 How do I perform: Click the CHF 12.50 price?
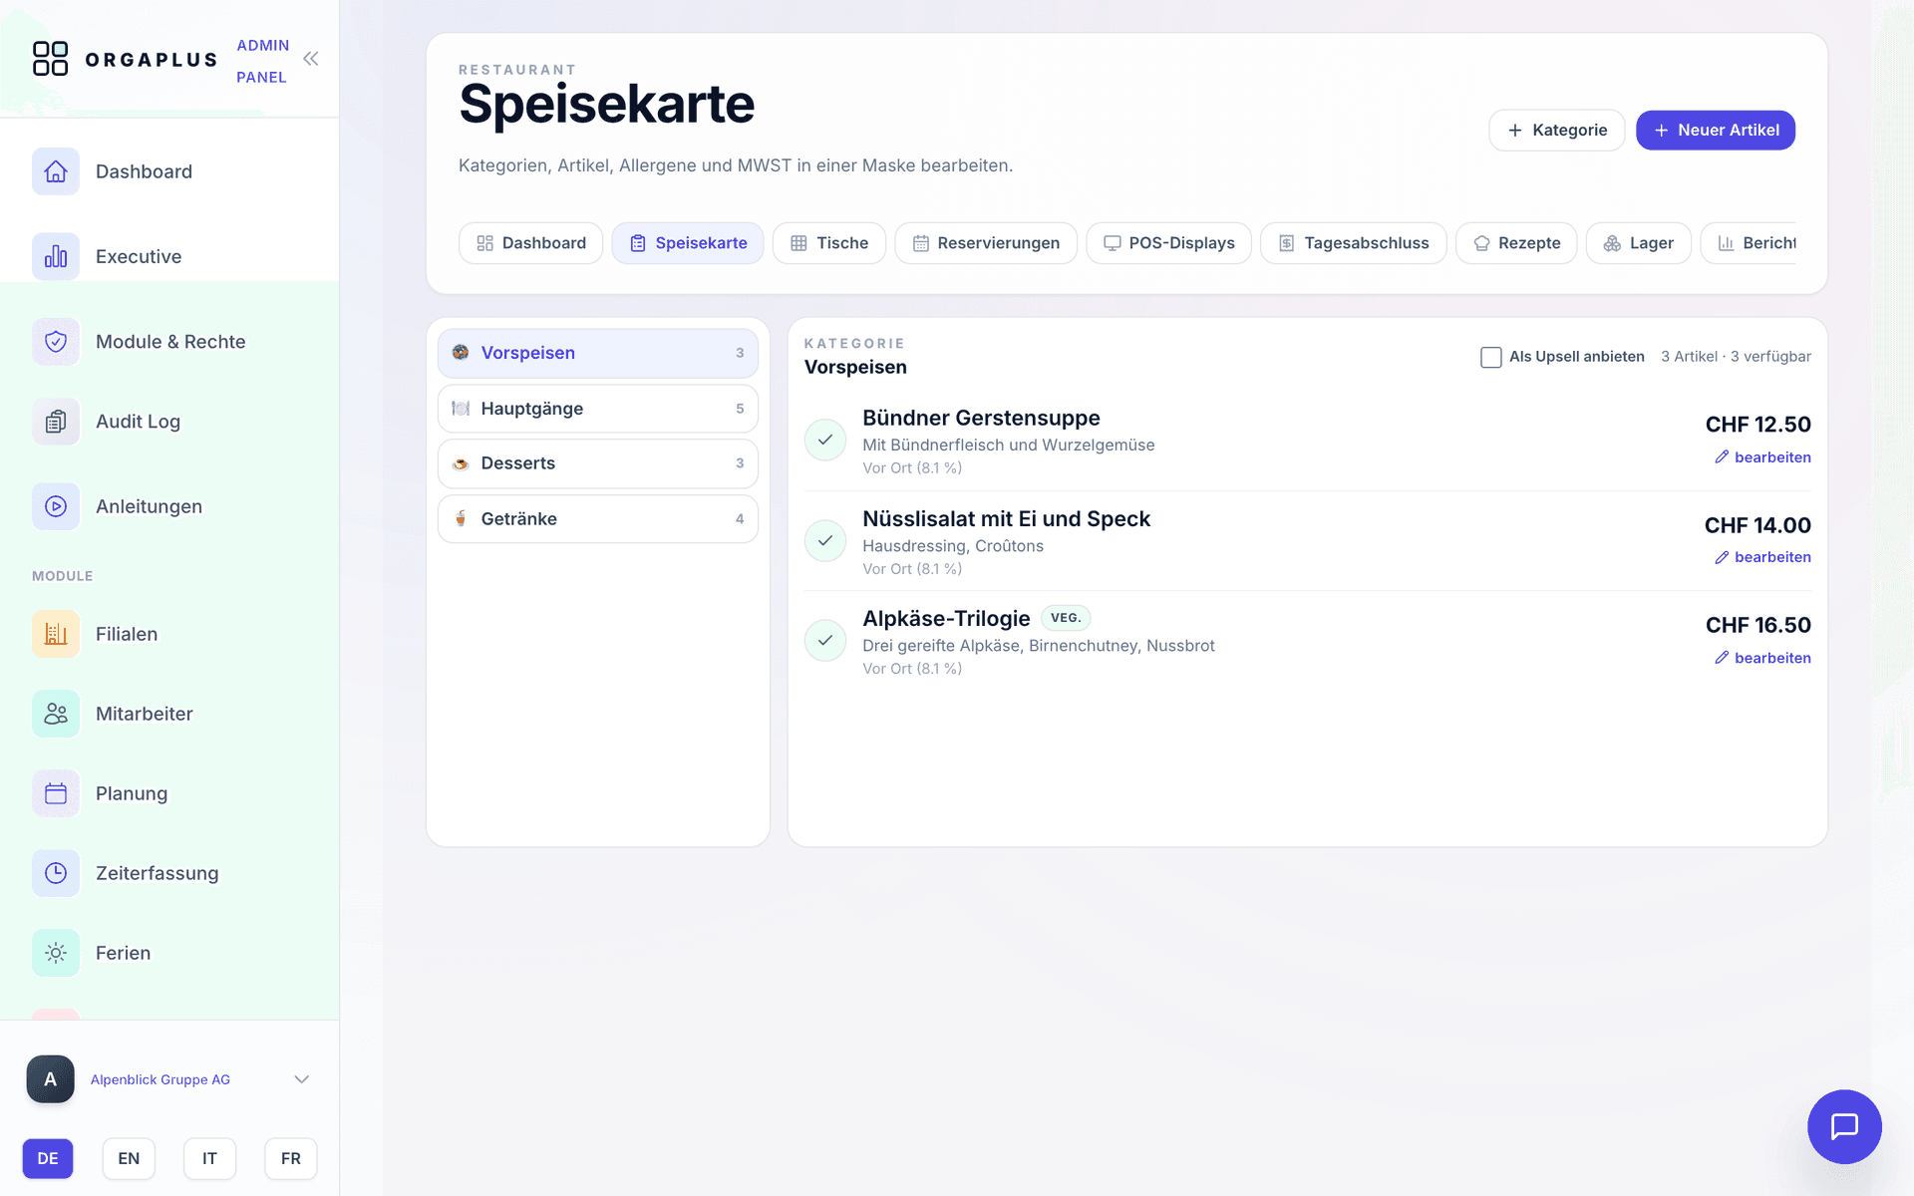(x=1758, y=425)
